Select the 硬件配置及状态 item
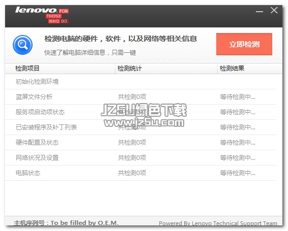The image size is (288, 231). 37,143
